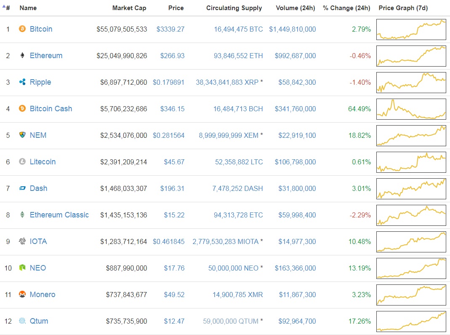This screenshot has height=335, width=450.
Task: Click Bitcoin Cash change 64.49%
Action: click(x=359, y=109)
